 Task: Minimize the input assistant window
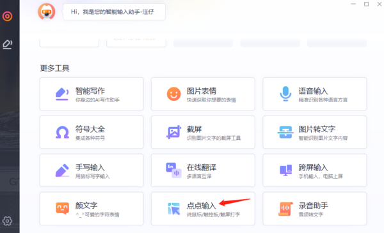click(x=353, y=4)
